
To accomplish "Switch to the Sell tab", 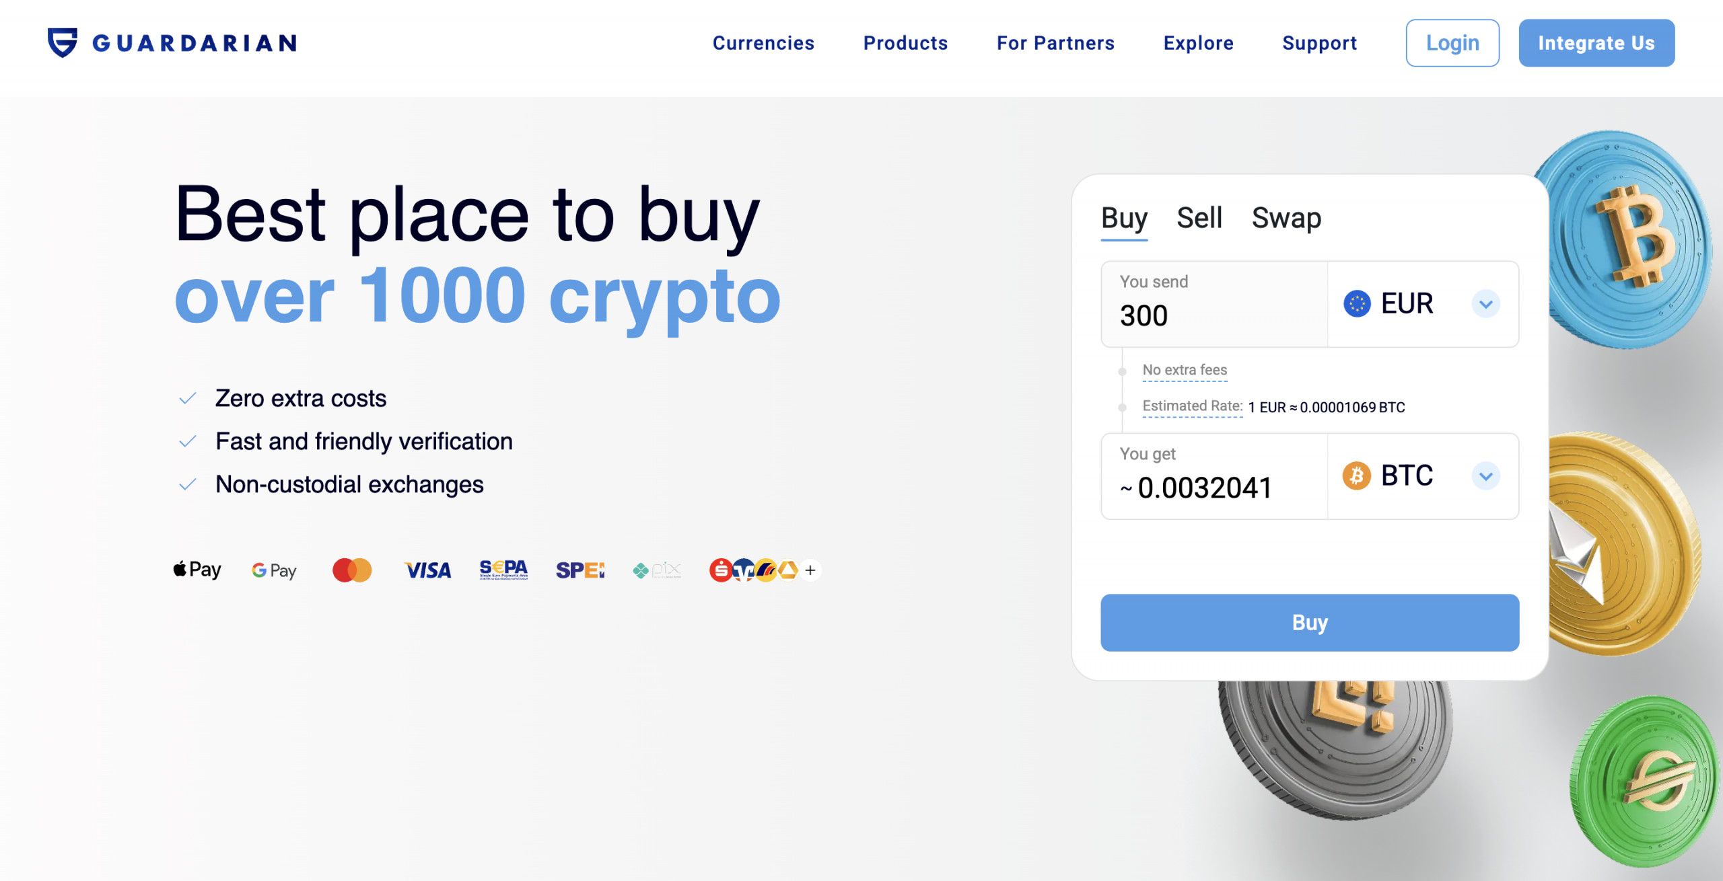I will pos(1200,217).
